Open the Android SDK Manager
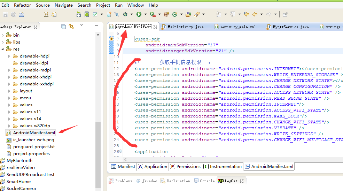This screenshot has height=191, width=343. pos(79,14)
